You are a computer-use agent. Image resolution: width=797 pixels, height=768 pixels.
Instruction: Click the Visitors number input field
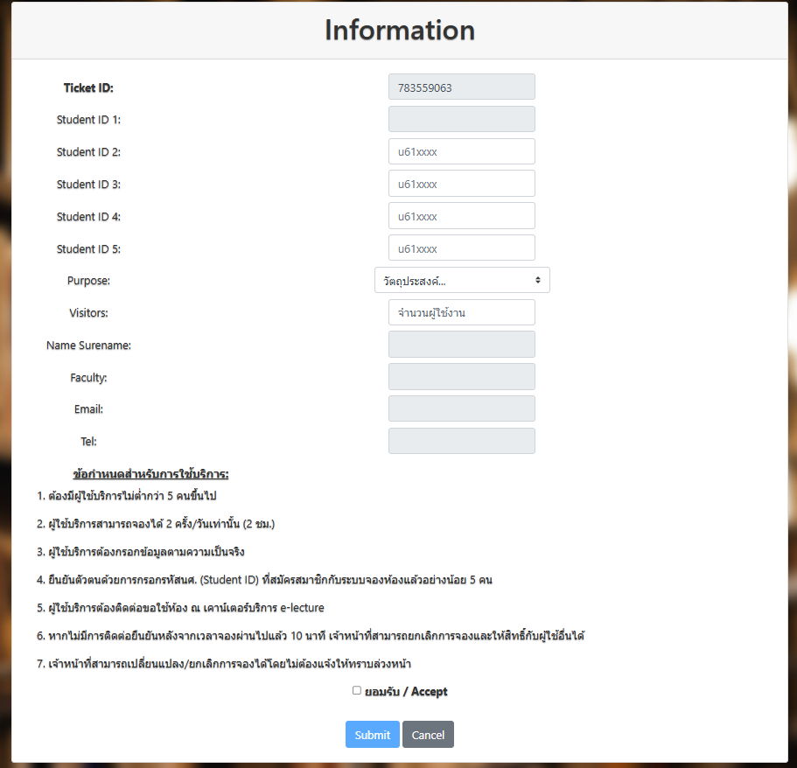(461, 313)
